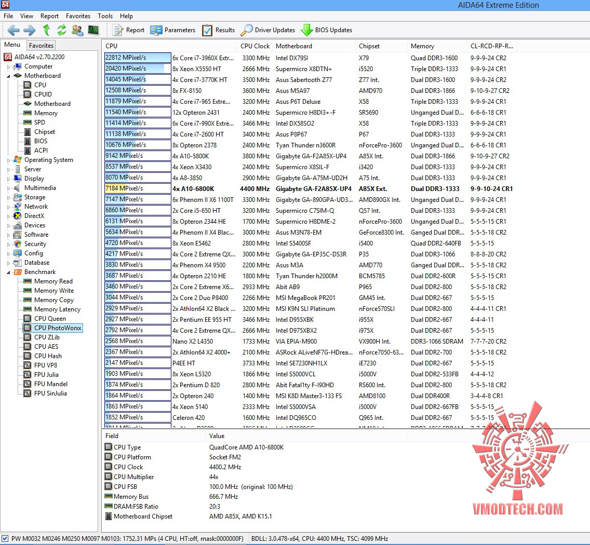Expand the Computer tree node

point(9,67)
